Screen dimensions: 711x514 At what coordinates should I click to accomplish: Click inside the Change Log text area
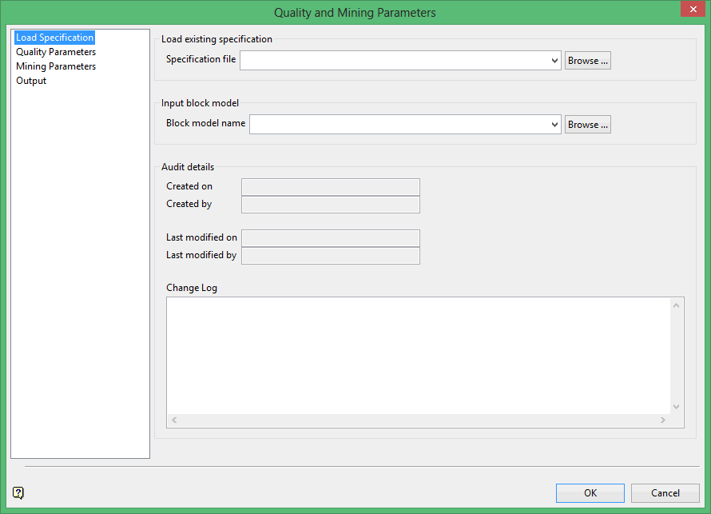coord(418,356)
